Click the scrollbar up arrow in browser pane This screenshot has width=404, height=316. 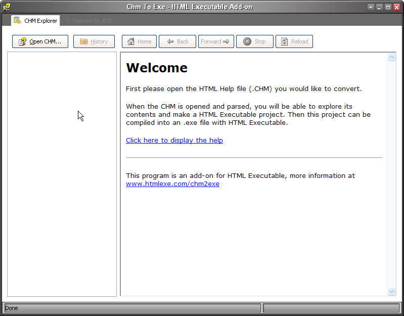click(392, 57)
